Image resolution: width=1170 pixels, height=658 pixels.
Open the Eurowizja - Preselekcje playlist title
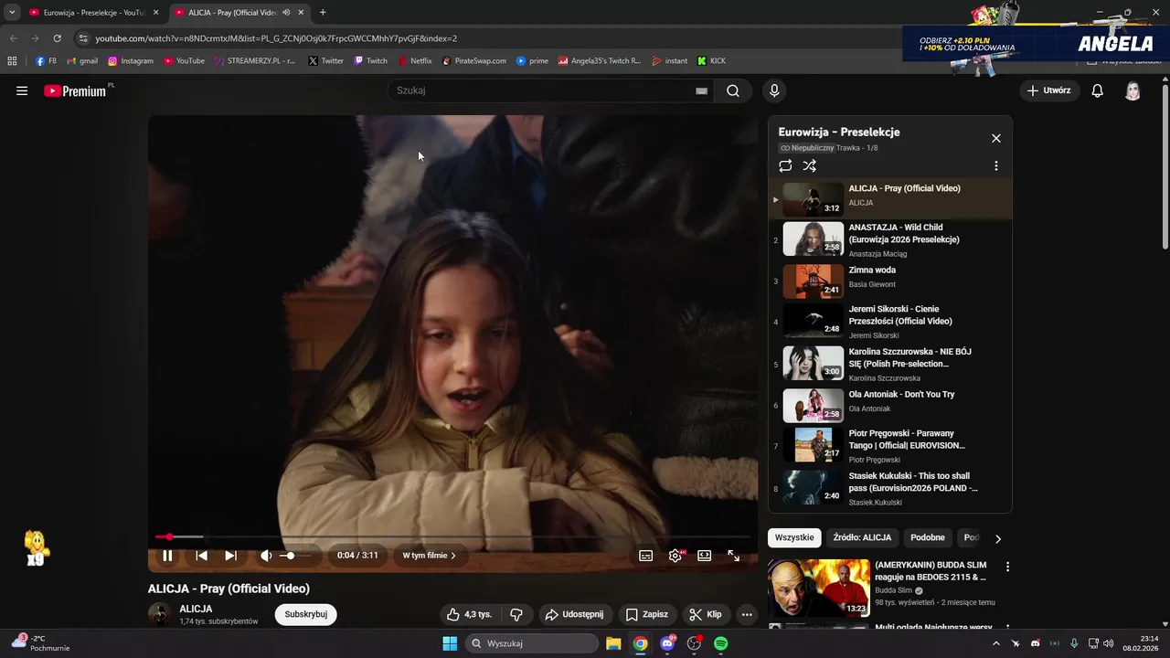click(x=839, y=132)
